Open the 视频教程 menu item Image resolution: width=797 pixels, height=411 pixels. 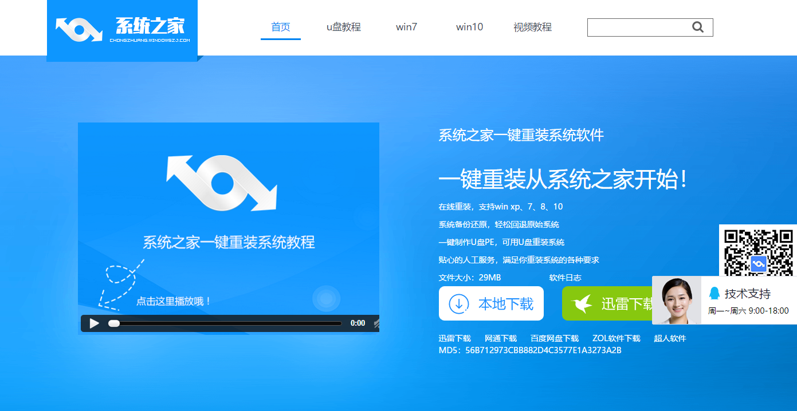coord(533,27)
